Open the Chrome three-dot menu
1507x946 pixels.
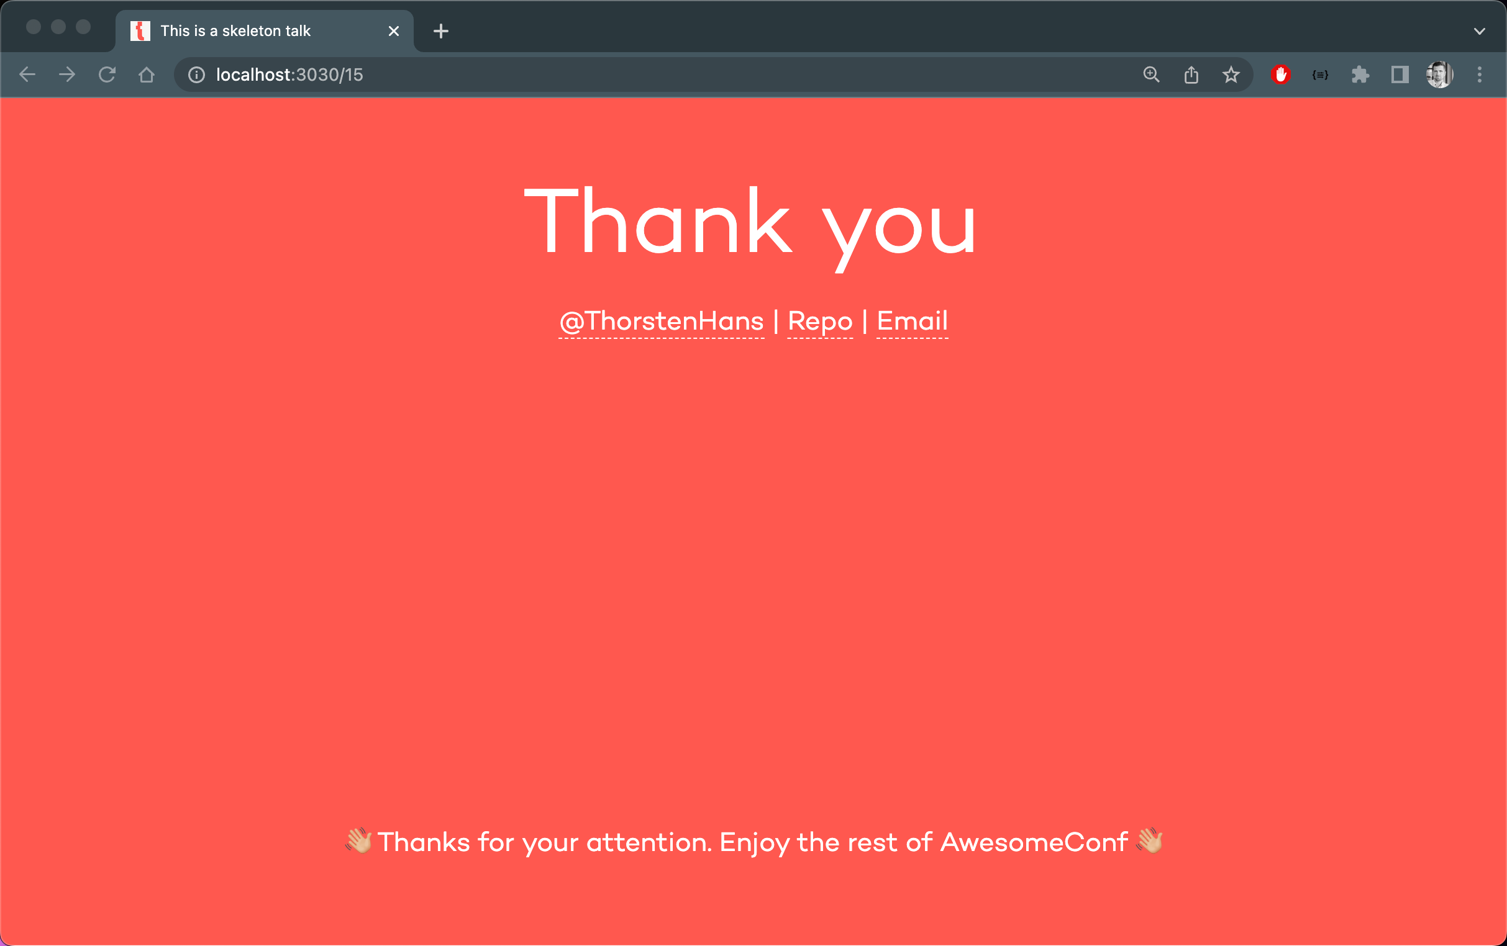tap(1479, 75)
